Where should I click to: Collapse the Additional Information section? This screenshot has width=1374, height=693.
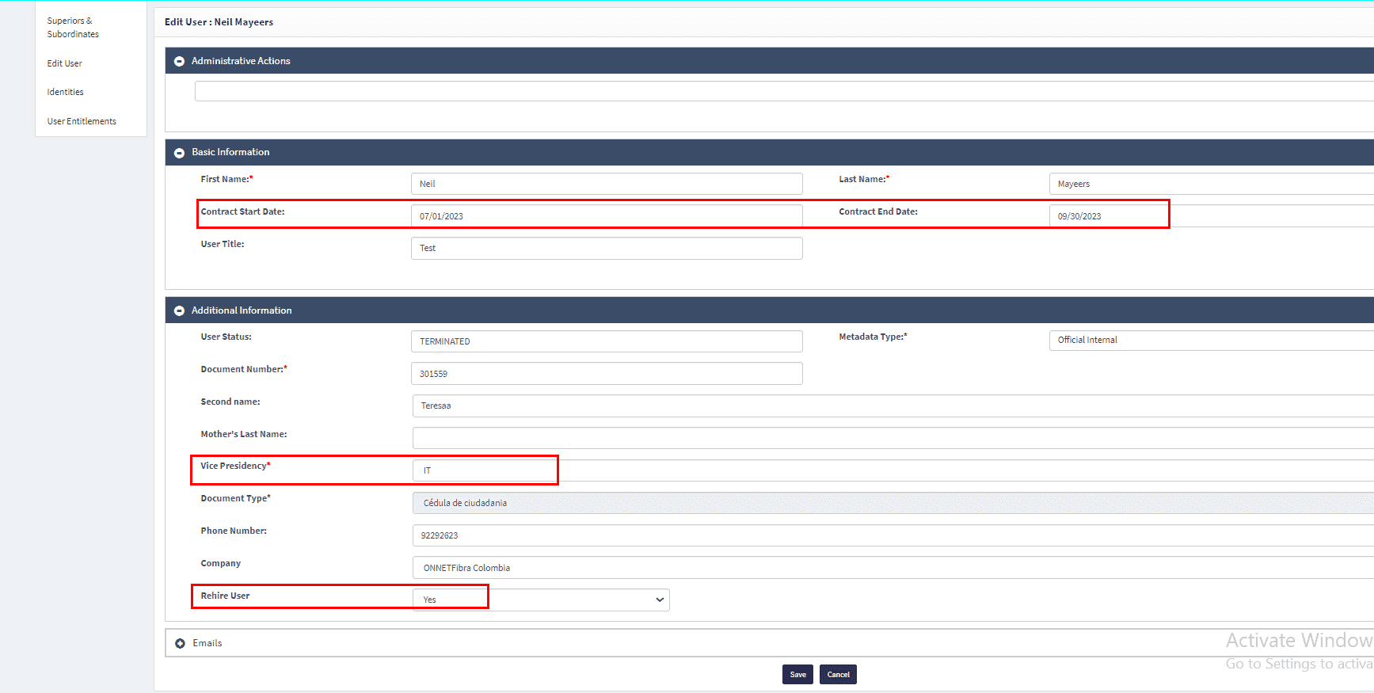180,310
